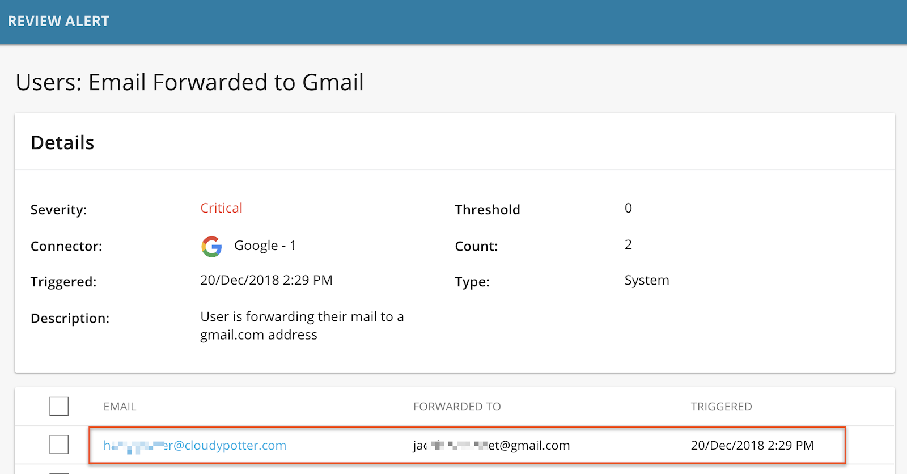Select the forwarded gmail.com address
The width and height of the screenshot is (907, 474).
pos(492,445)
